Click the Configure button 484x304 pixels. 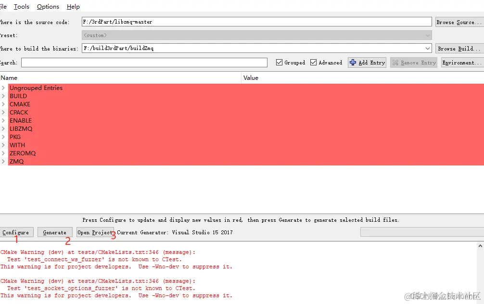[16, 232]
